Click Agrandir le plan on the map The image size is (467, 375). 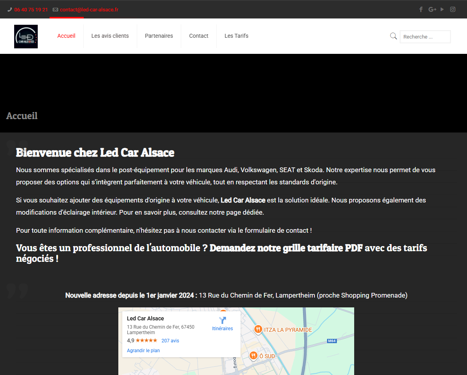click(x=143, y=351)
